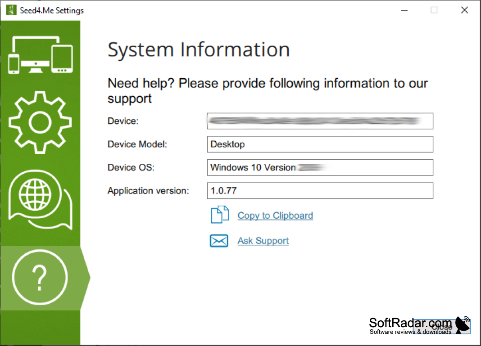Click the Application version field 1.0.77
Viewport: 481px width, 346px height.
click(320, 191)
